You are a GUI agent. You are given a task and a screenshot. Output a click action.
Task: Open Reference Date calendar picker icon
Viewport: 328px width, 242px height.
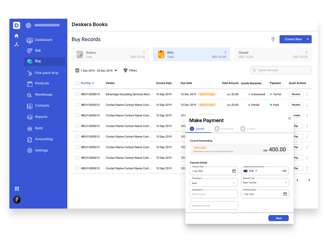[285, 194]
